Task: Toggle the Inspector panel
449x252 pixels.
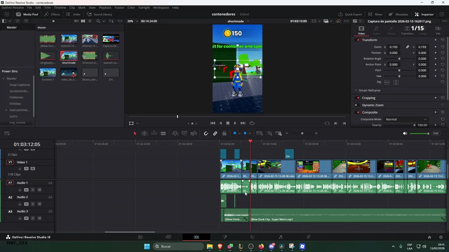Action: (424, 14)
